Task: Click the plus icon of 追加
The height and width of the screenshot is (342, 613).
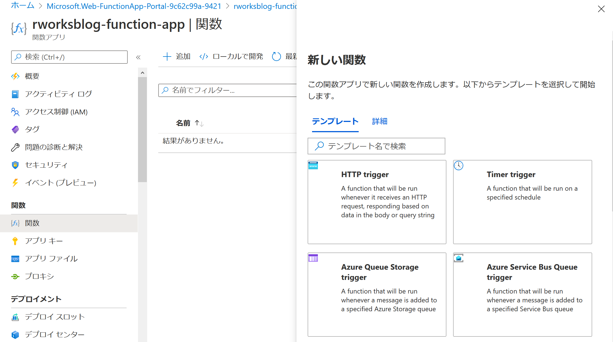Action: coord(167,57)
